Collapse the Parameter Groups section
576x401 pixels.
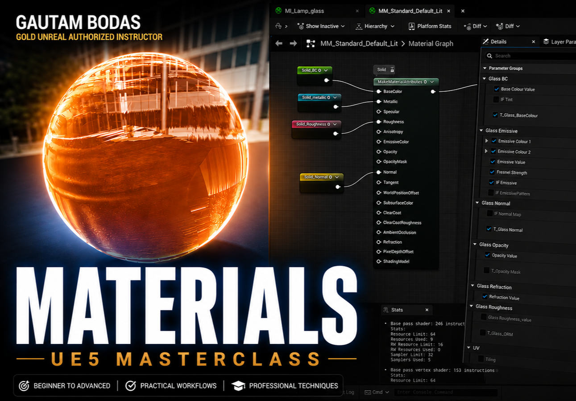[x=485, y=68]
